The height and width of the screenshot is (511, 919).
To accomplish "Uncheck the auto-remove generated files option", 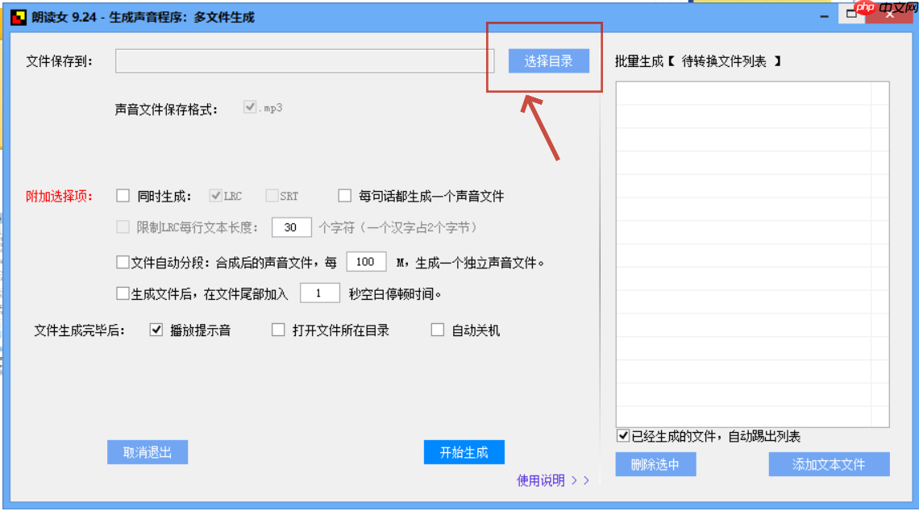I will [x=622, y=435].
